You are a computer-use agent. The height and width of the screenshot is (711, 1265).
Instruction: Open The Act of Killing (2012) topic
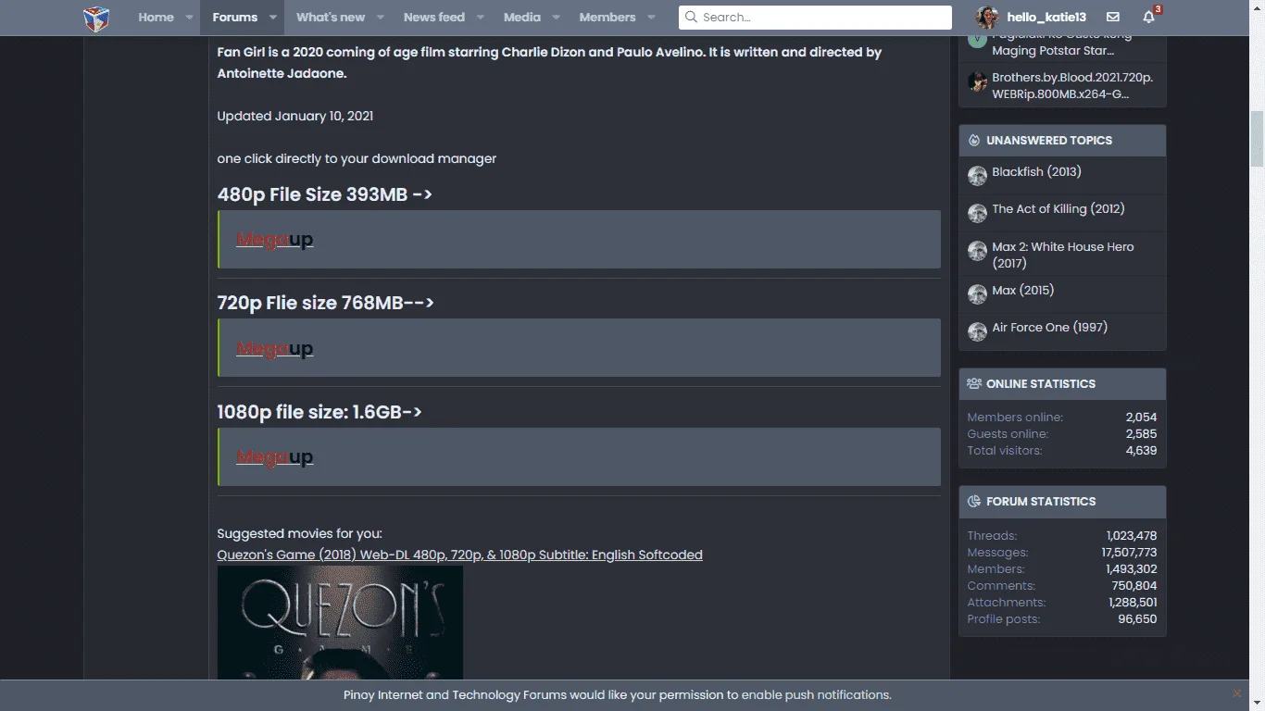coord(1058,208)
